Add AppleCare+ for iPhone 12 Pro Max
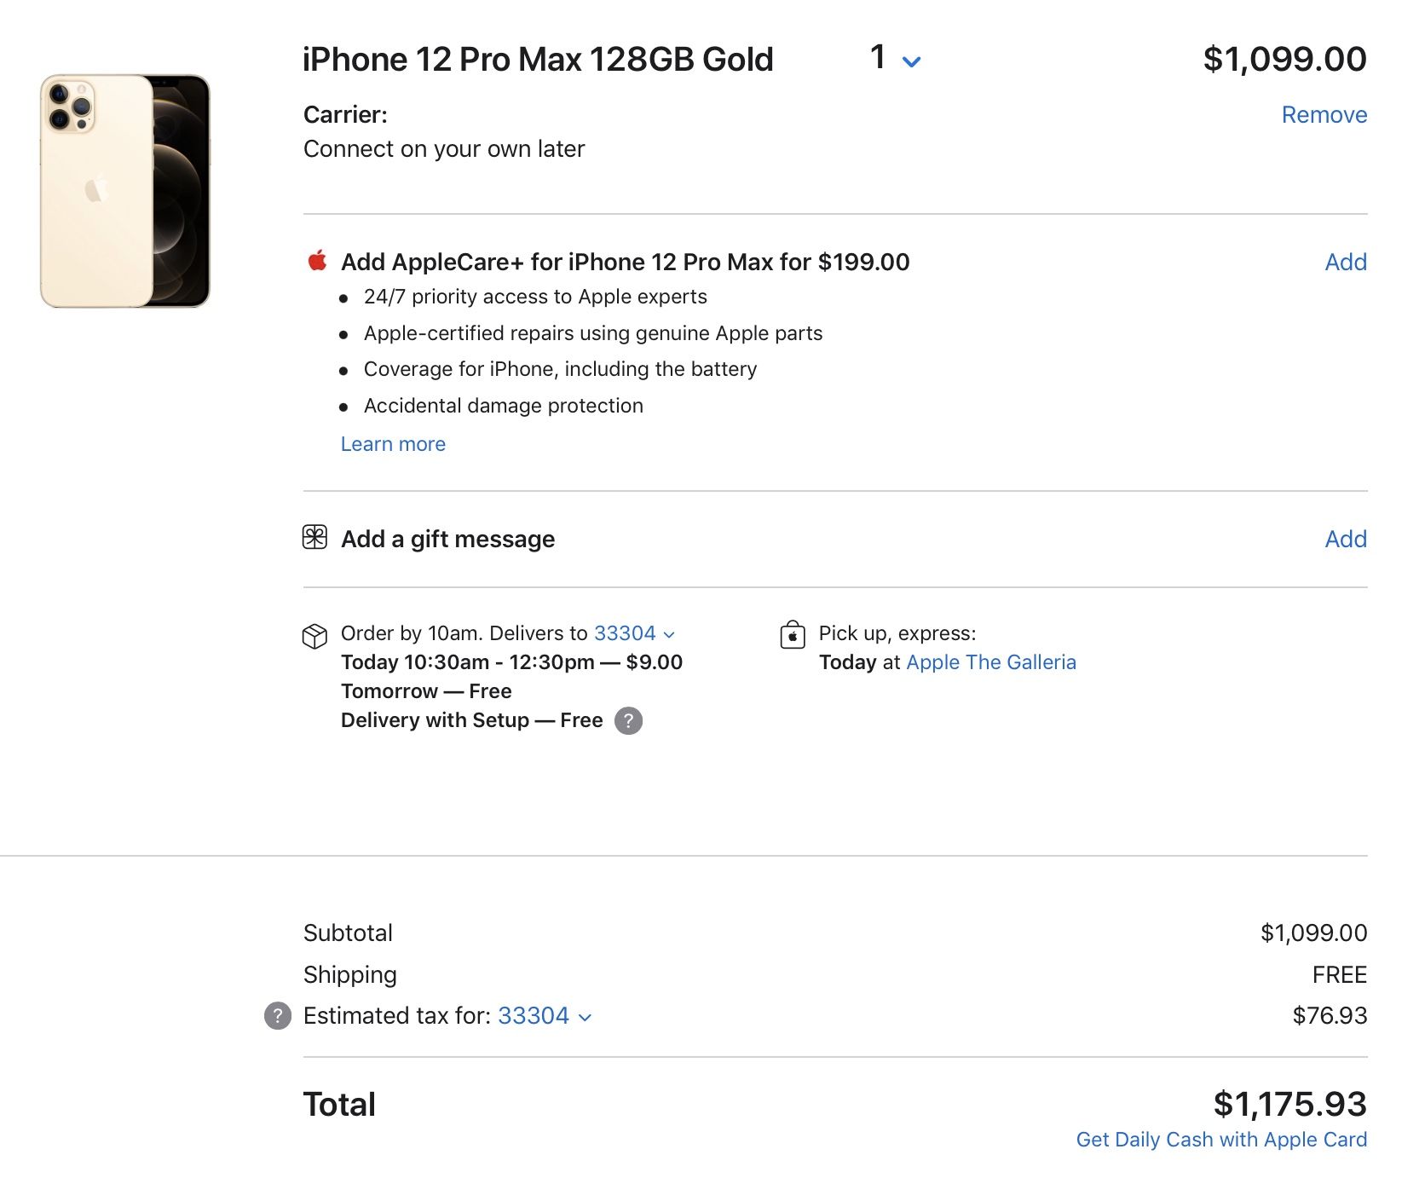Screen dimensions: 1425x1178 coord(1346,262)
